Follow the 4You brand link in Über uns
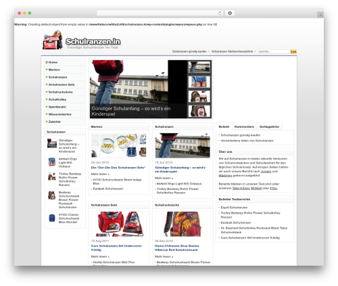338x286 pixels. [273, 188]
